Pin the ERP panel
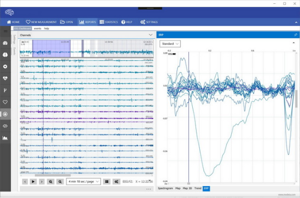 point(296,35)
